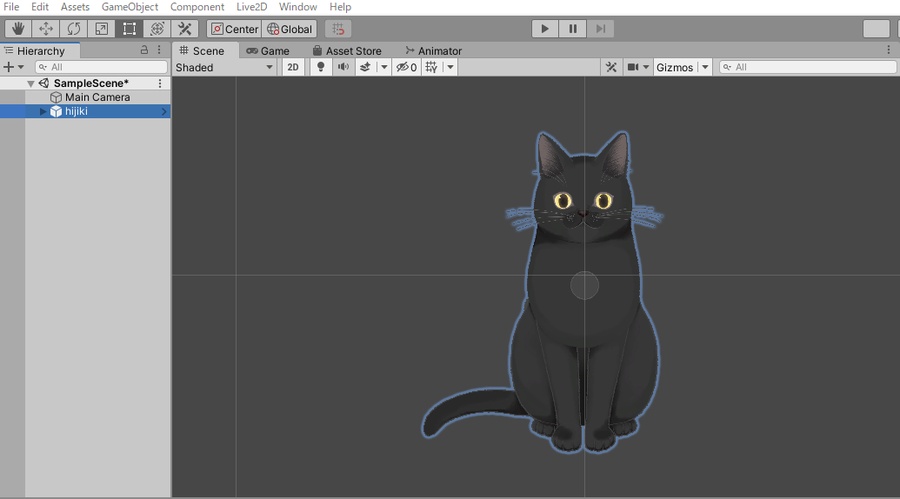
Task: Select the Scale tool
Action: point(101,29)
